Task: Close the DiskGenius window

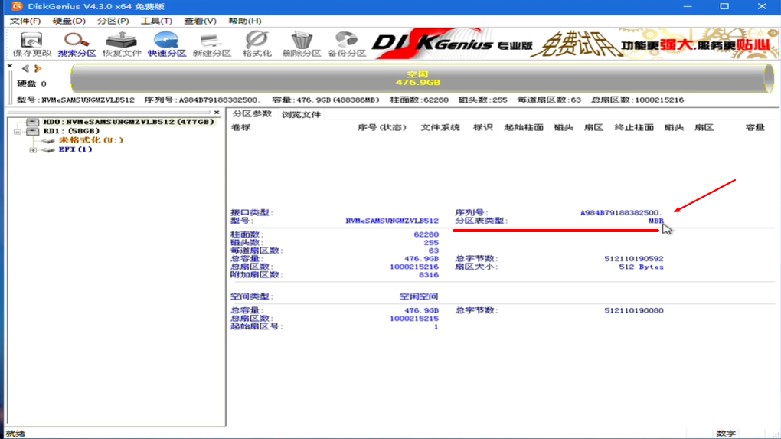Action: point(762,6)
